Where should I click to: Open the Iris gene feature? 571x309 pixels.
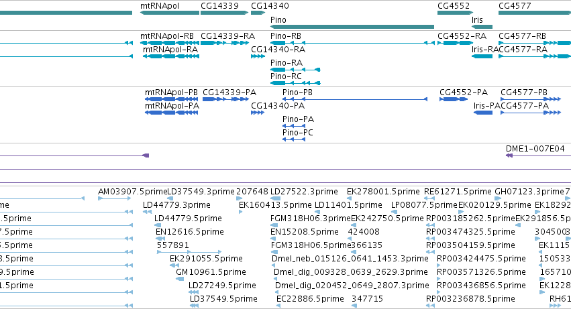(x=482, y=27)
